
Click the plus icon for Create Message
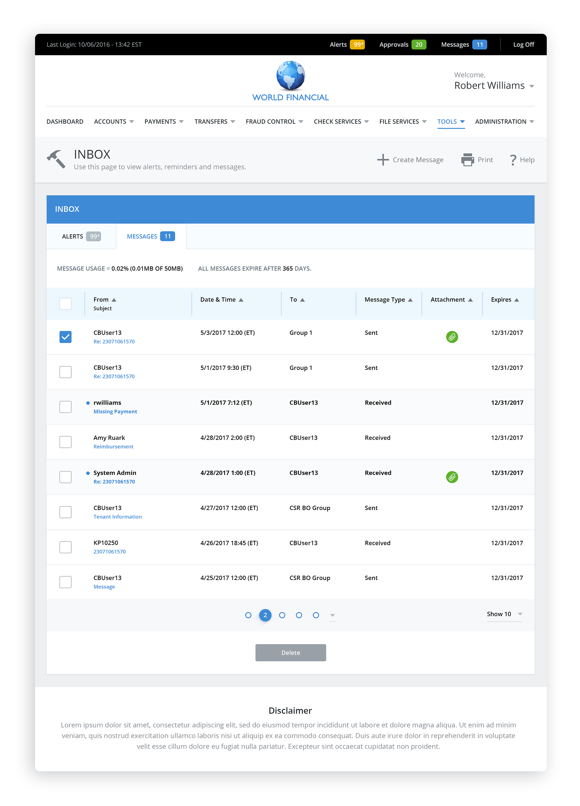(x=382, y=159)
